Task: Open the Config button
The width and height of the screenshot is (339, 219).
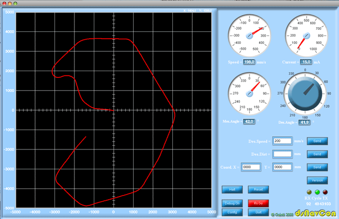Action: (232, 212)
